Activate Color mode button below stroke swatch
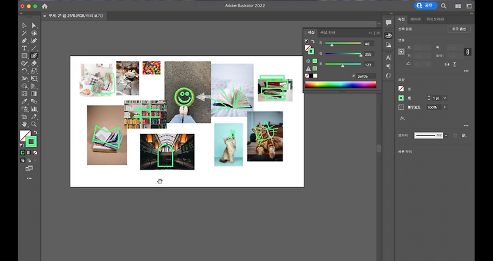493x261 pixels. pyautogui.click(x=22, y=153)
